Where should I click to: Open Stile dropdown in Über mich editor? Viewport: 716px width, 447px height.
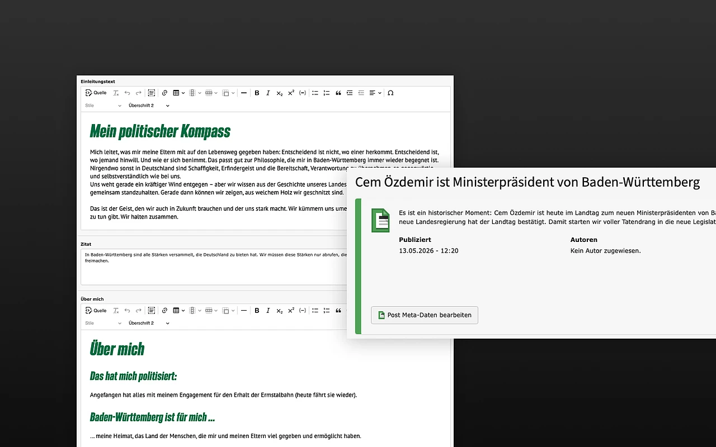coord(103,323)
